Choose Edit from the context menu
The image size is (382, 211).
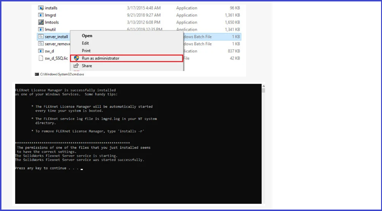click(x=85, y=43)
